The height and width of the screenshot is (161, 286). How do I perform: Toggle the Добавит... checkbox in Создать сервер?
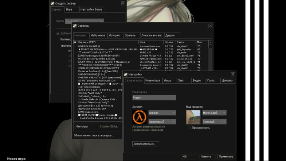[58, 34]
